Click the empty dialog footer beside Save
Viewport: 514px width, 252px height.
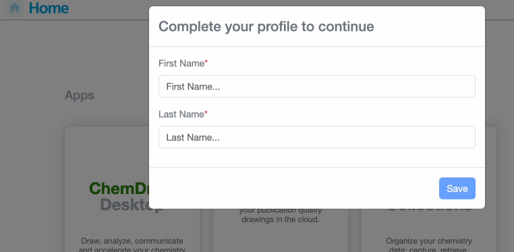point(294,189)
